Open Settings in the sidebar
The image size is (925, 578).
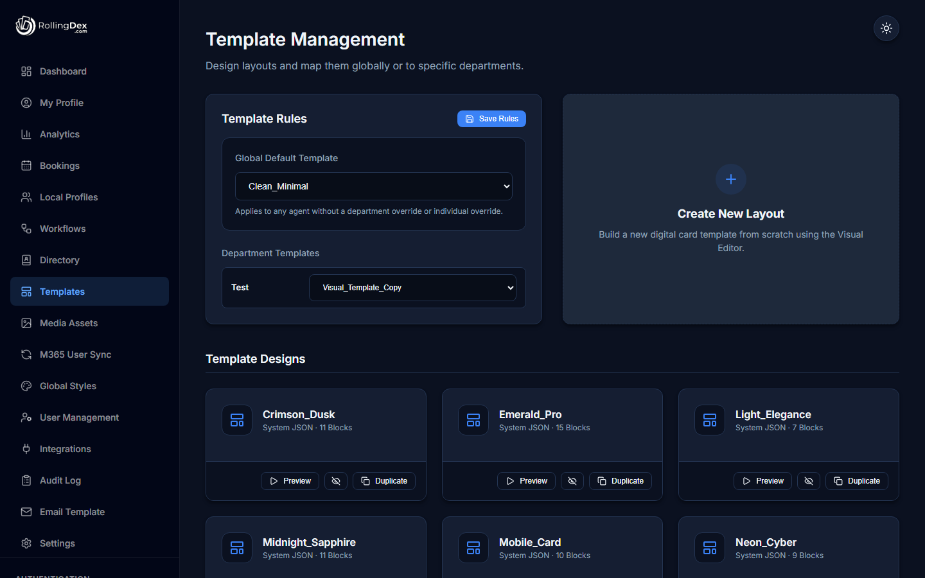tap(89, 543)
